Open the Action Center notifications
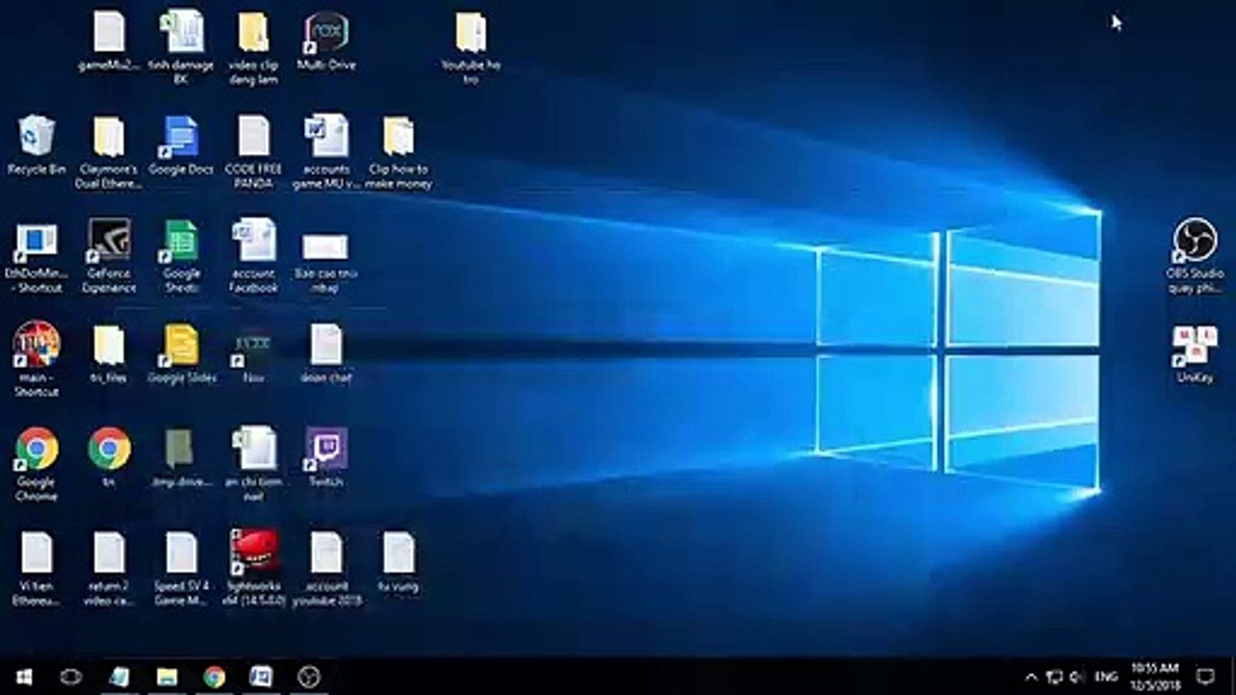 (1206, 677)
